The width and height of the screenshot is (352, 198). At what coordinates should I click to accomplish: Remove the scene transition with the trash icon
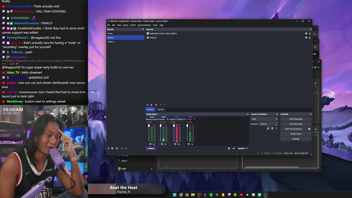272,128
